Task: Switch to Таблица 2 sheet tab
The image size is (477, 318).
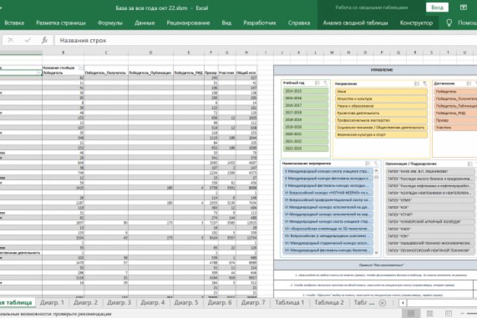Action: click(329, 303)
